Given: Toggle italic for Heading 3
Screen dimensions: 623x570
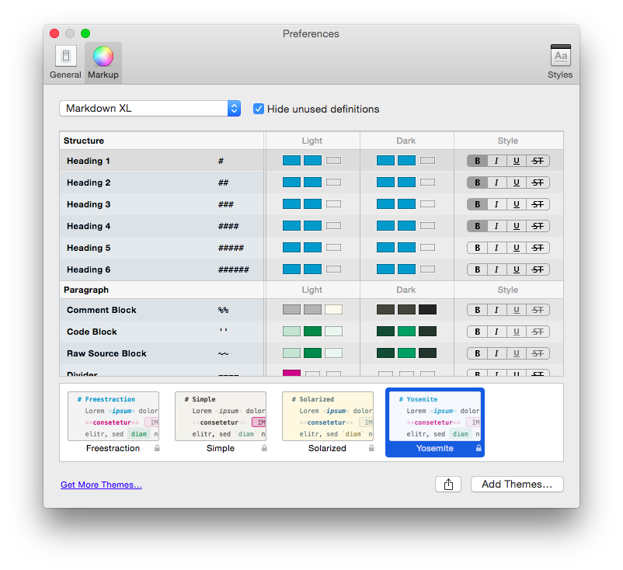Looking at the screenshot, I should click(496, 204).
